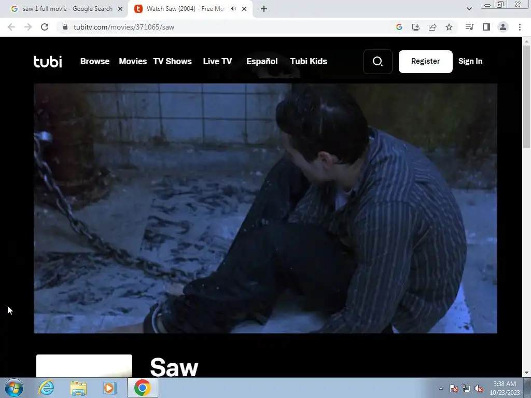Open Windows Explorer folder in taskbar
The height and width of the screenshot is (398, 531).
[78, 388]
